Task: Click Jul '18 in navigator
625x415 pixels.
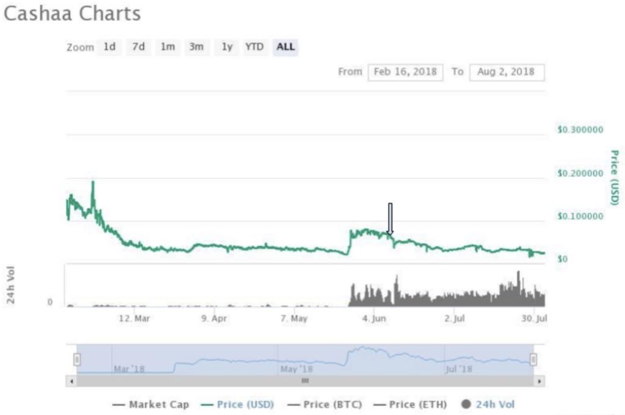Action: [459, 369]
